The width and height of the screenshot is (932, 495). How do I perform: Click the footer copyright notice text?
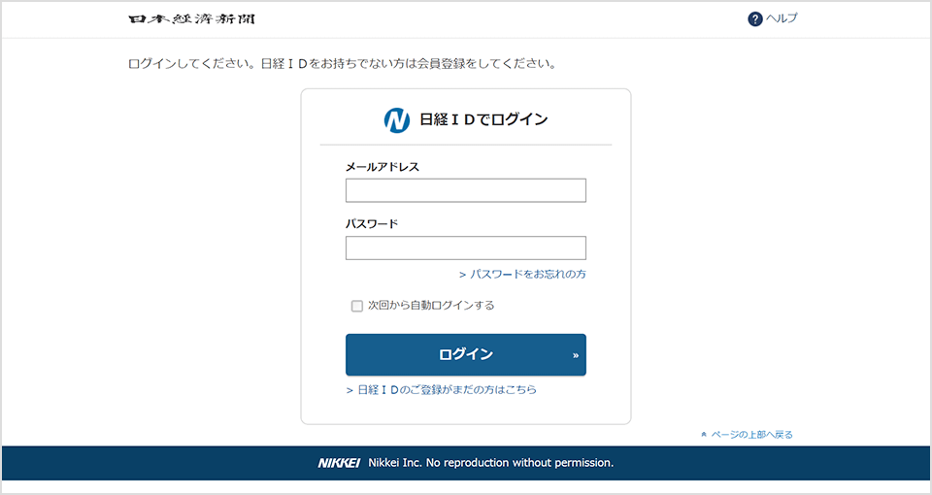click(490, 463)
